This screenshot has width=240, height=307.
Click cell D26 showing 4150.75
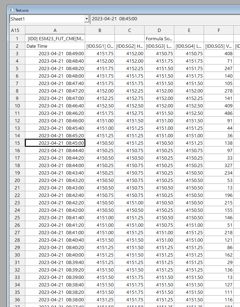159,225
